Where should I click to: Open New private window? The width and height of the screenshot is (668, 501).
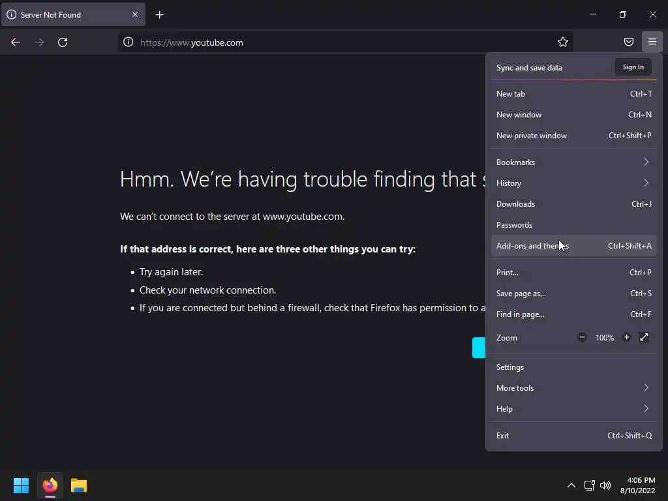(574, 136)
